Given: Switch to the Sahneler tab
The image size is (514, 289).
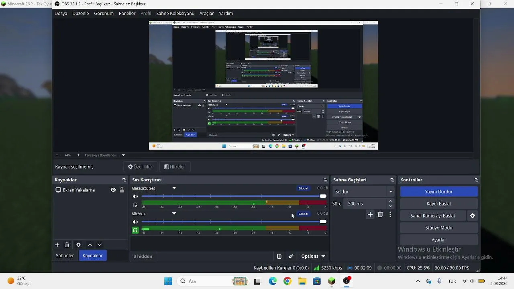Looking at the screenshot, I should tap(65, 256).
